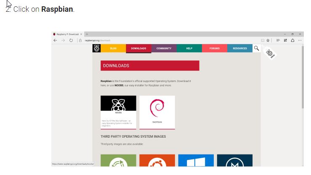Open the RESOURCES navigation tab
311x175 pixels.
click(240, 48)
